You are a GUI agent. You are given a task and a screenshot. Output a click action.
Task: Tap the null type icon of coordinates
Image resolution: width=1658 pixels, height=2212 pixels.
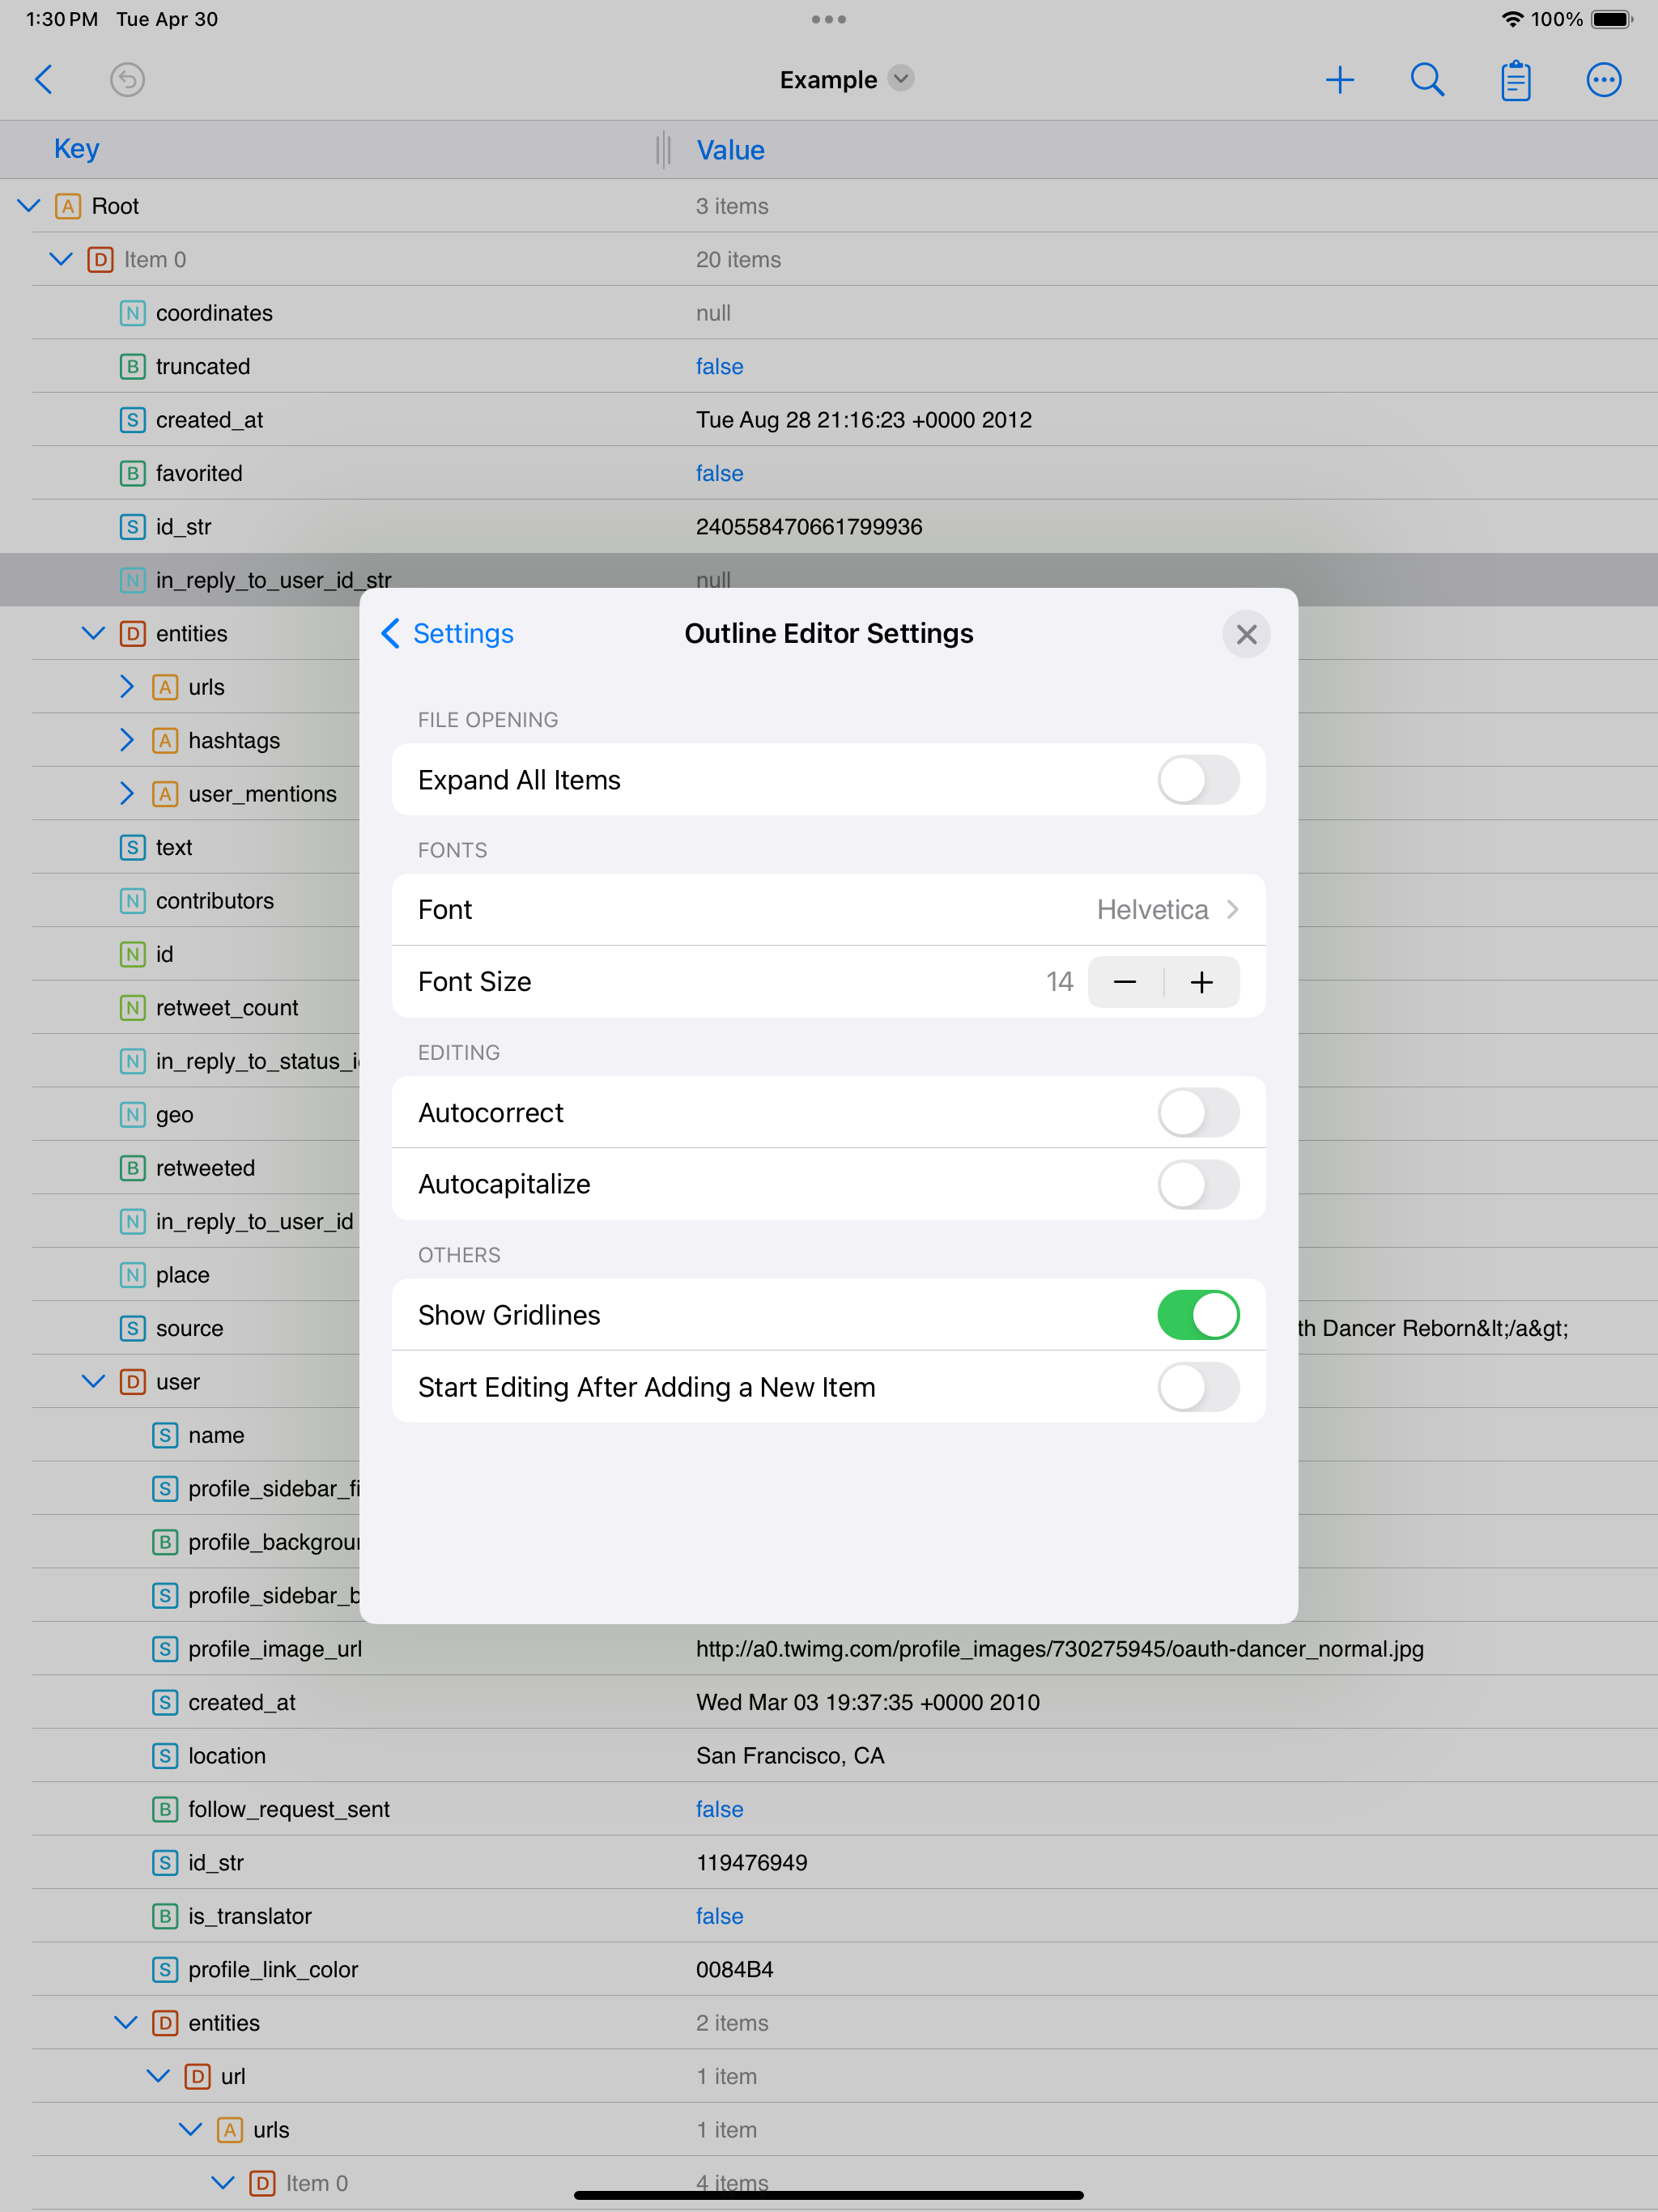coord(132,313)
